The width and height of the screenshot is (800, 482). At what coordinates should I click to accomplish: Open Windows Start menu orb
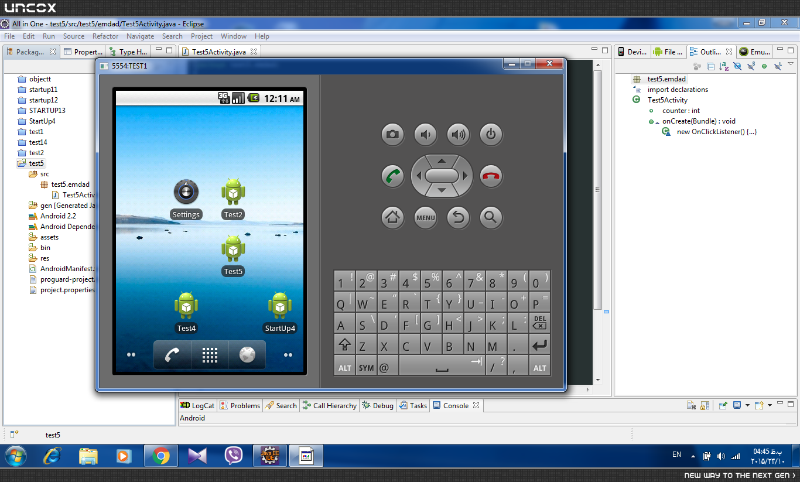click(x=15, y=456)
